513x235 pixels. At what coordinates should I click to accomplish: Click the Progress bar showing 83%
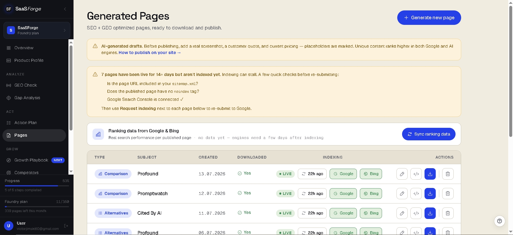(37, 186)
